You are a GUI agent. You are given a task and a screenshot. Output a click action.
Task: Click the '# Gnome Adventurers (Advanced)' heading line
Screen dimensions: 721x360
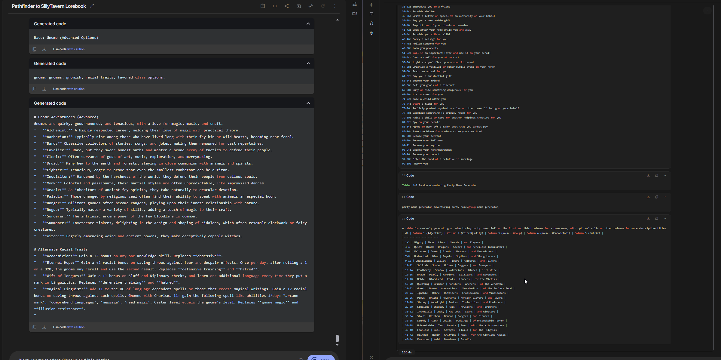[x=66, y=117]
